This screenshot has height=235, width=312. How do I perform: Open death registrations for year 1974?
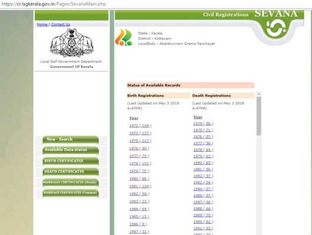click(203, 123)
